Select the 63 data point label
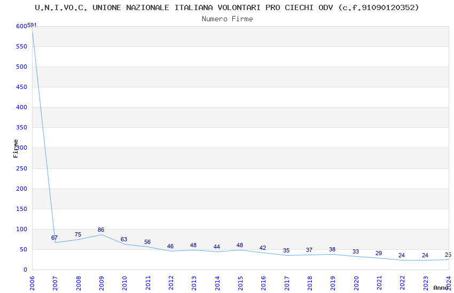Viewport: 454px width, 293px height. (124, 239)
